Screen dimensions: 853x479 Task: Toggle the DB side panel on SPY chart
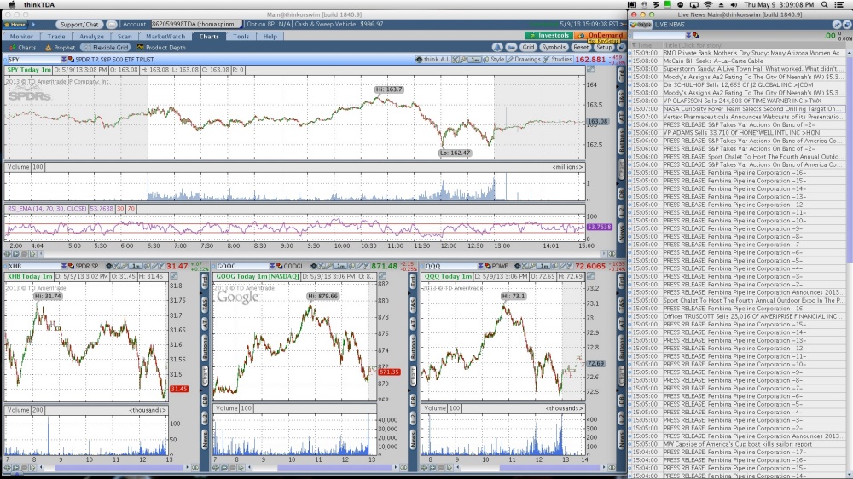click(x=621, y=194)
